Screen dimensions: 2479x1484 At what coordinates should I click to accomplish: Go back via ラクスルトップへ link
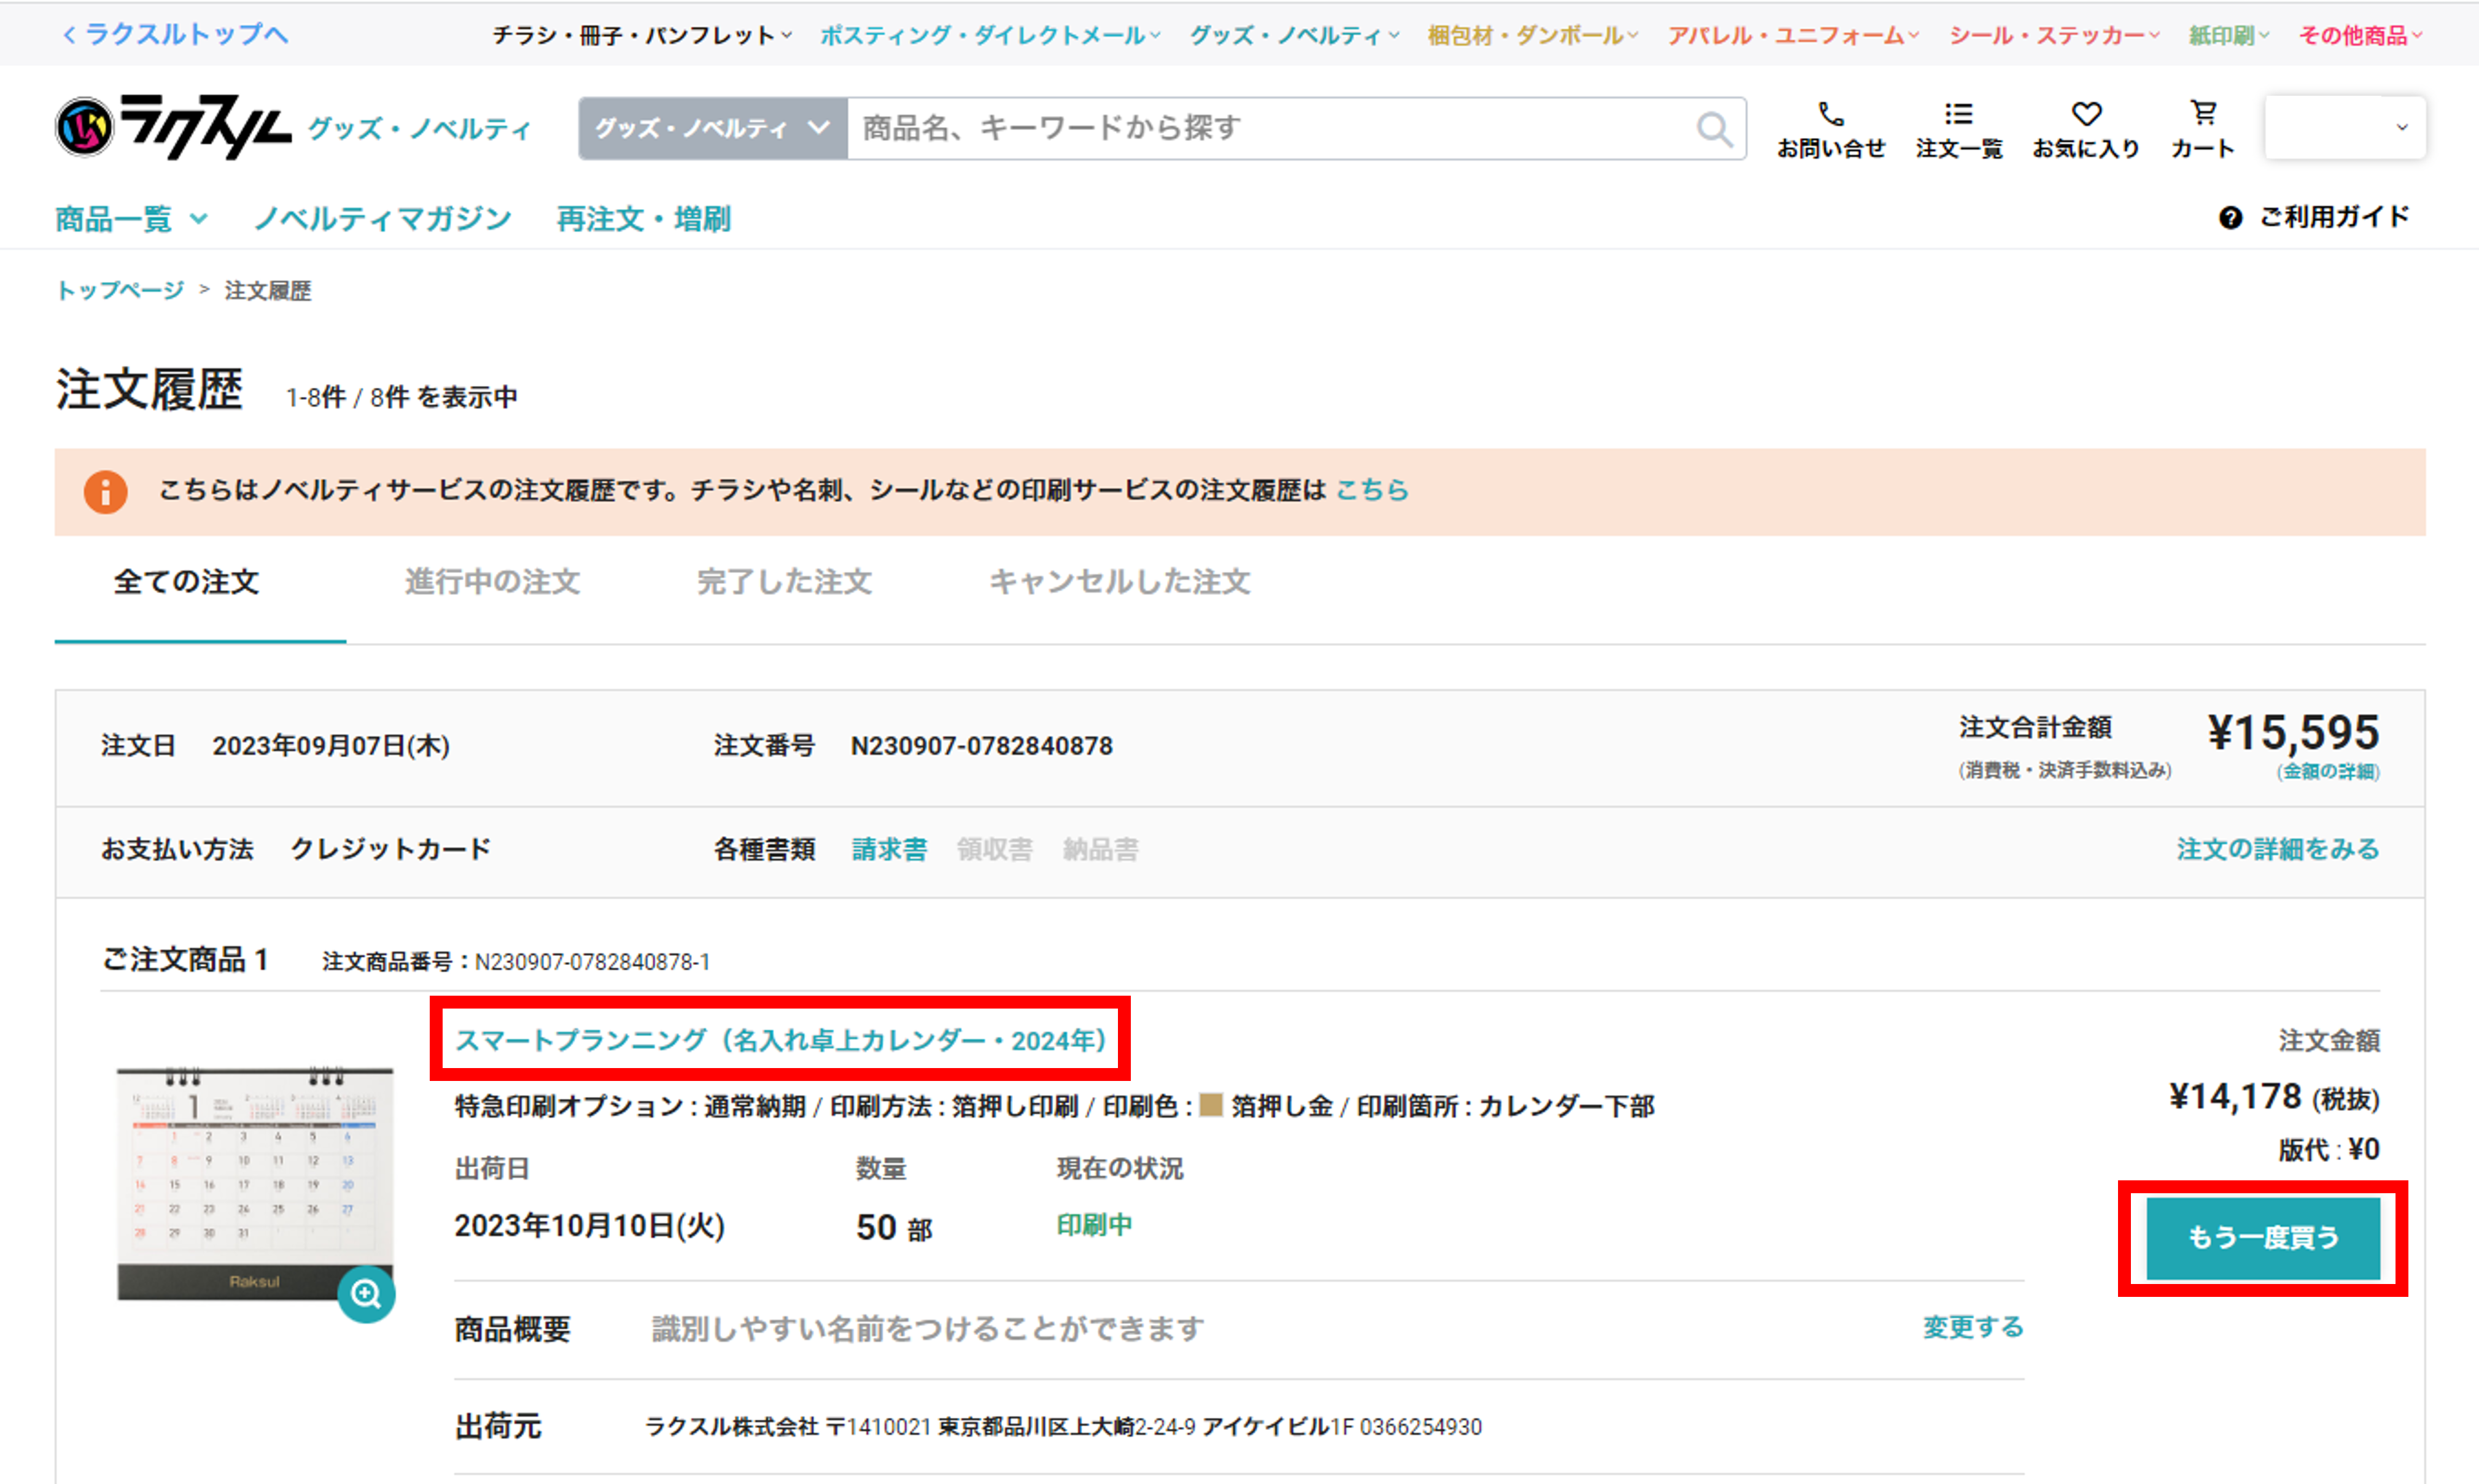click(x=175, y=34)
